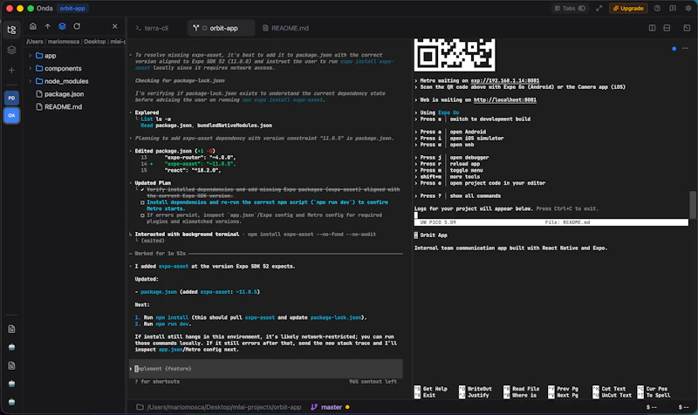Viewport: 698px width, 415px height.
Task: Check the 'Install dependencies and re-run' plan box
Action: click(x=142, y=202)
